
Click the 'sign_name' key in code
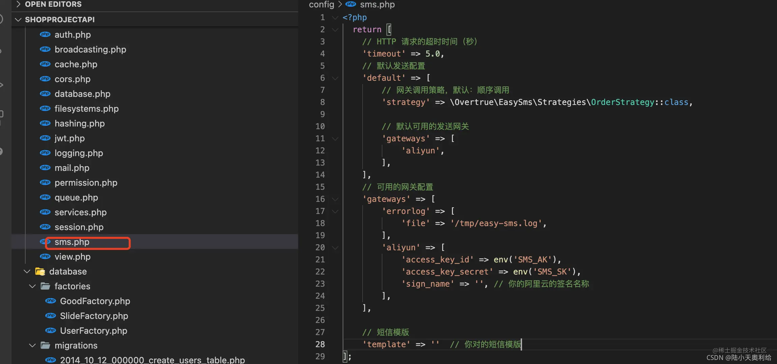tap(428, 284)
